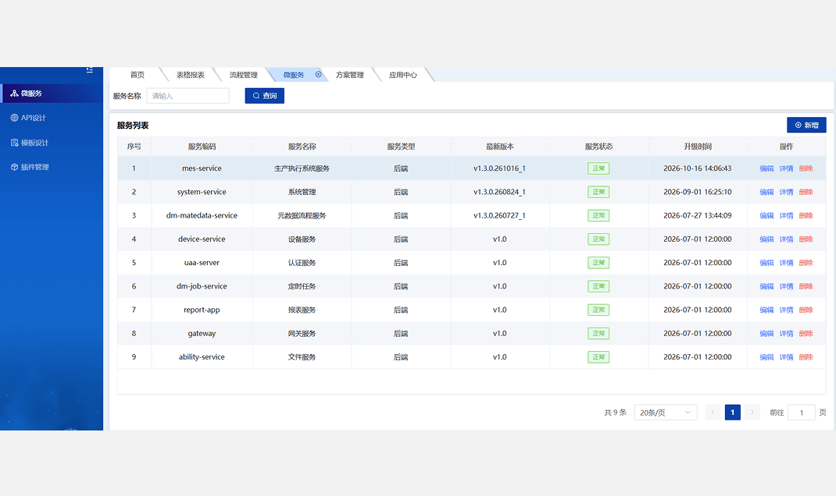
Task: Select the version v1.3.0.260727_1
Action: tap(499, 215)
